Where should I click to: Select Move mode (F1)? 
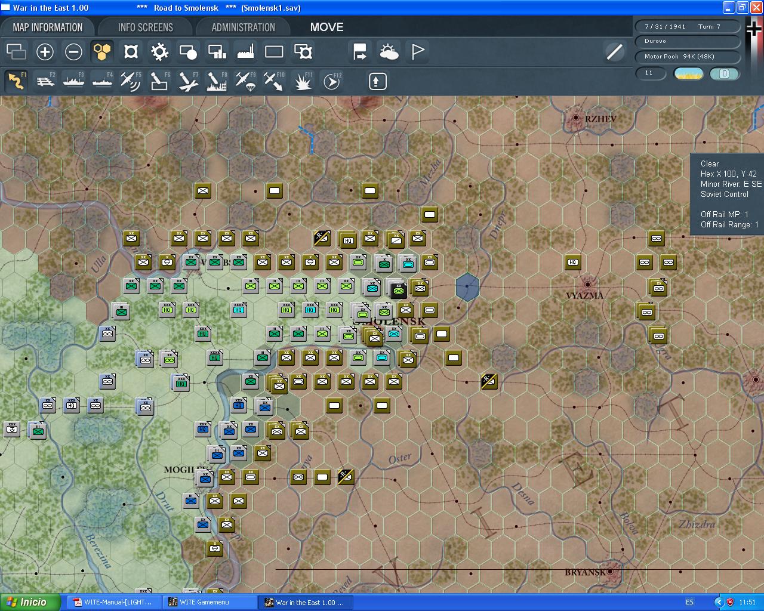pyautogui.click(x=16, y=81)
